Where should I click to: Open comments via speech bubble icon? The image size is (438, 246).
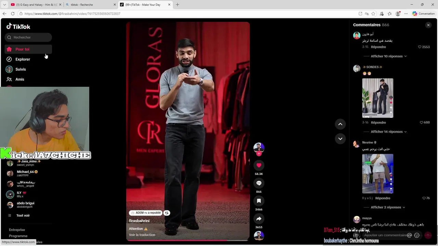[x=259, y=183]
